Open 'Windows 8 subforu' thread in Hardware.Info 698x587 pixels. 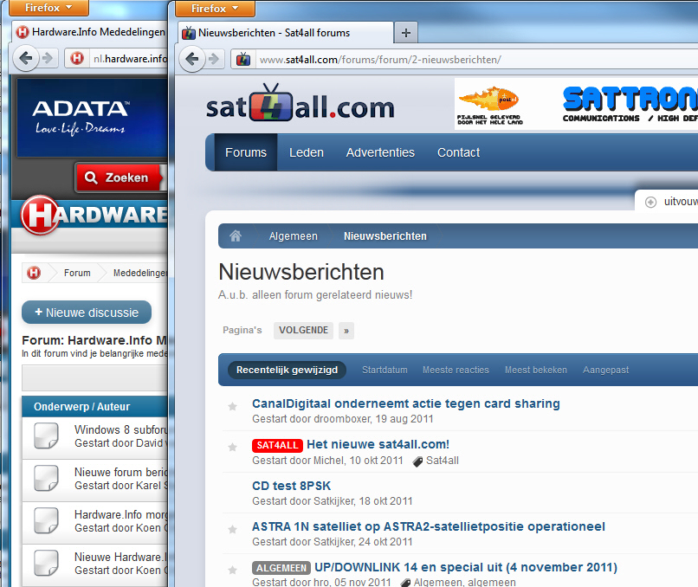point(120,430)
